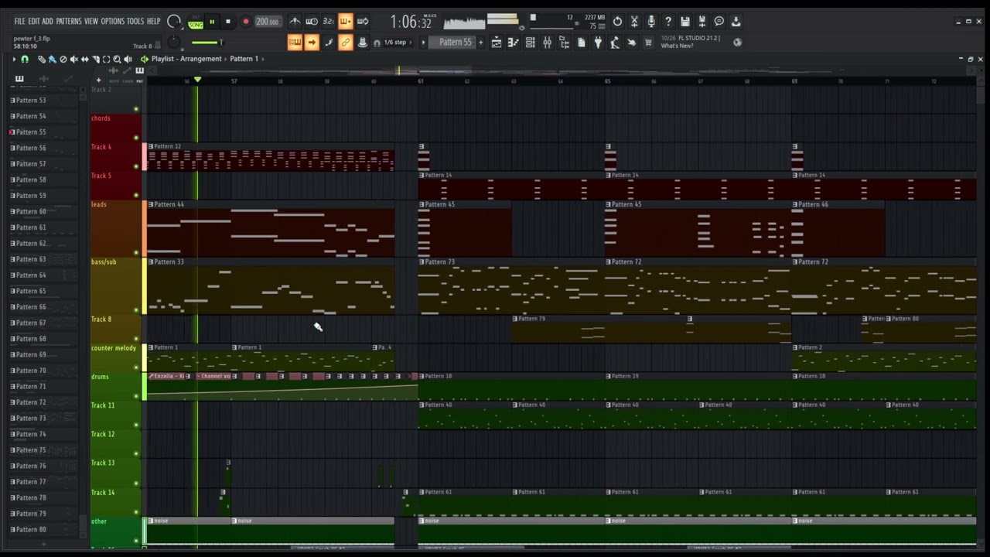Click the question mark help icon
The width and height of the screenshot is (990, 557).
[x=668, y=22]
